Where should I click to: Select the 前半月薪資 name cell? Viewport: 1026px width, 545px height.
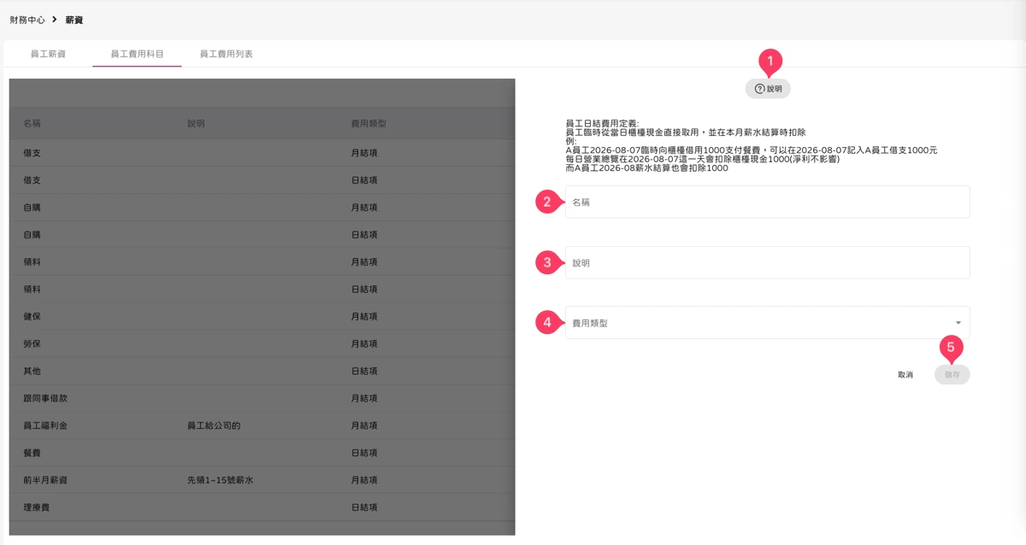(45, 480)
